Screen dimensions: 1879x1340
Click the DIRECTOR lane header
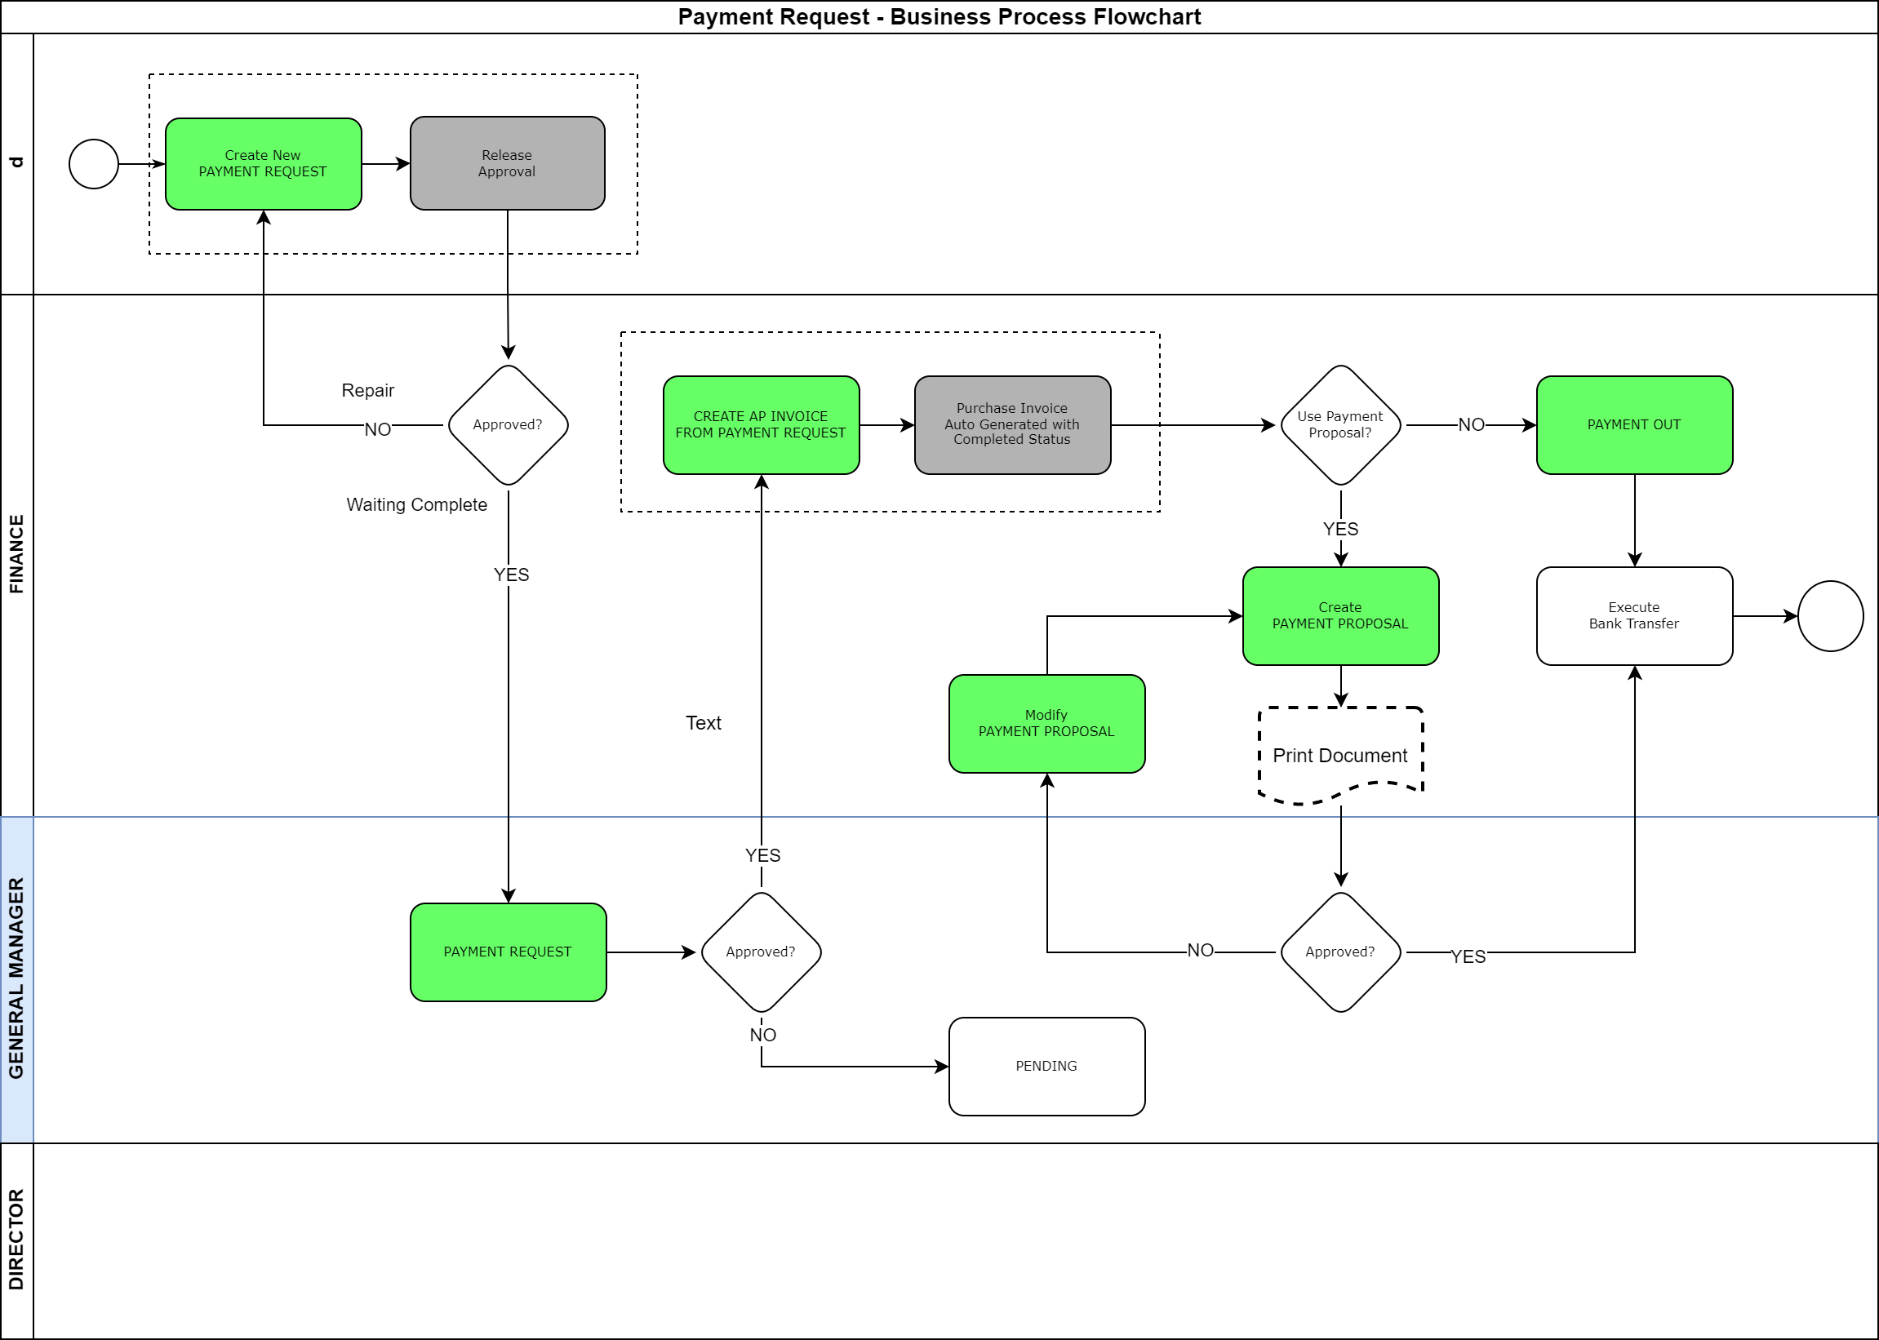coord(16,1240)
